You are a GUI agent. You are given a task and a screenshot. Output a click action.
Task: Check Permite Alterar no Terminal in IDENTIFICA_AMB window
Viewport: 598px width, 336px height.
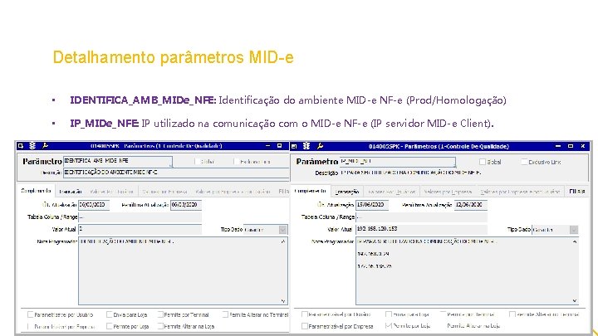click(225, 314)
